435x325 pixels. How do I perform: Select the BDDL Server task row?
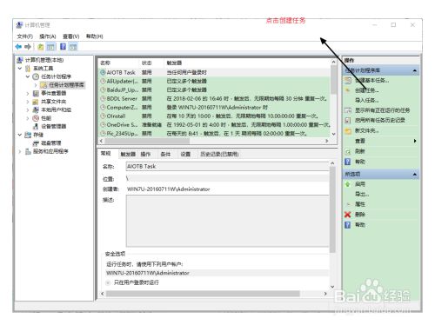tap(214, 99)
